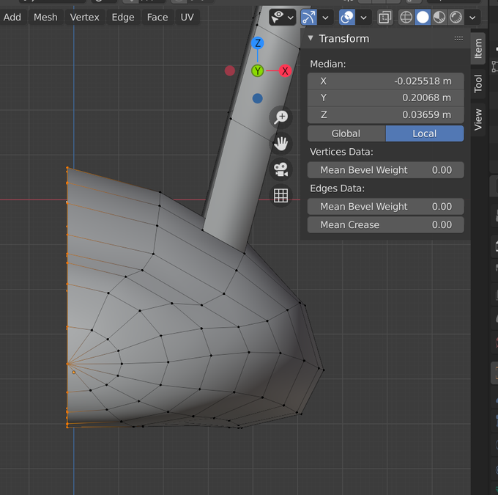Click the Transform panel drag grip
Screen dimensions: 498x495
click(x=458, y=38)
